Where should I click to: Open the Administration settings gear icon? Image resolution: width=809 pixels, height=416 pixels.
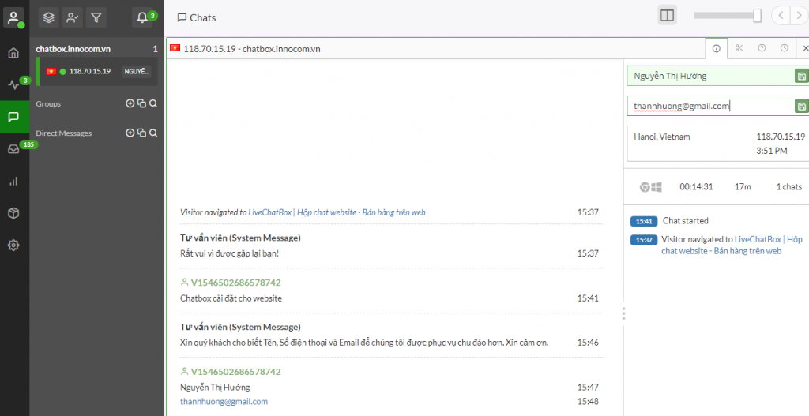14,245
